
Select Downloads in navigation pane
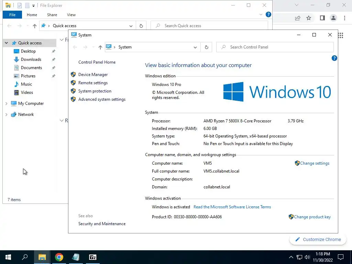click(31, 59)
